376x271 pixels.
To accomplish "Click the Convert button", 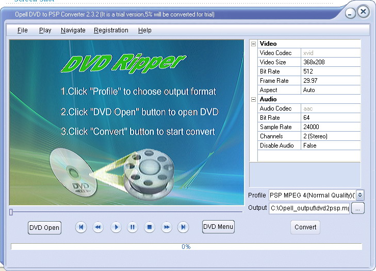I will 305,227.
